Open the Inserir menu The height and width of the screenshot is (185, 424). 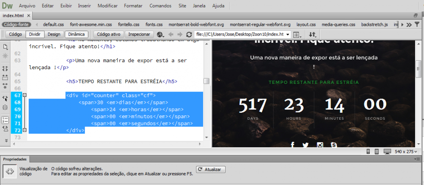(x=84, y=6)
